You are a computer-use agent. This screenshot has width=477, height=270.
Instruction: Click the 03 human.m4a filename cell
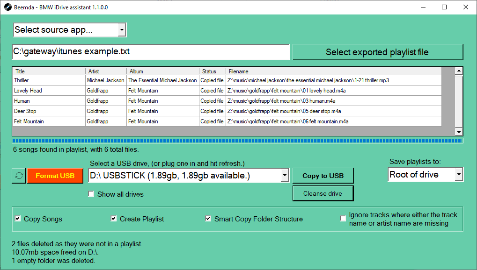pyautogui.click(x=334, y=101)
